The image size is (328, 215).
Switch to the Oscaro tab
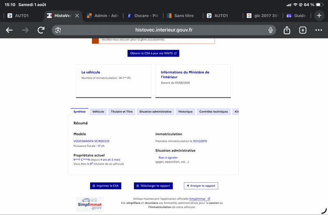pyautogui.click(x=143, y=16)
